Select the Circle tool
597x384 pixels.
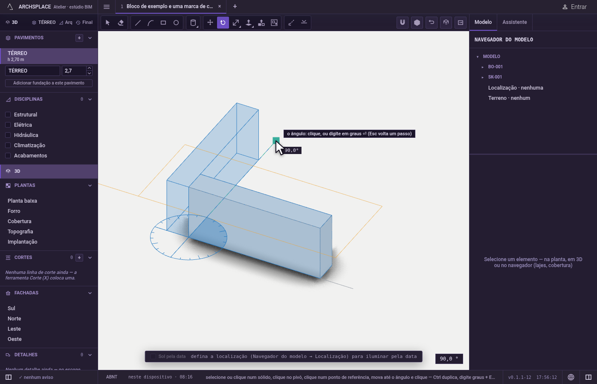pos(176,23)
